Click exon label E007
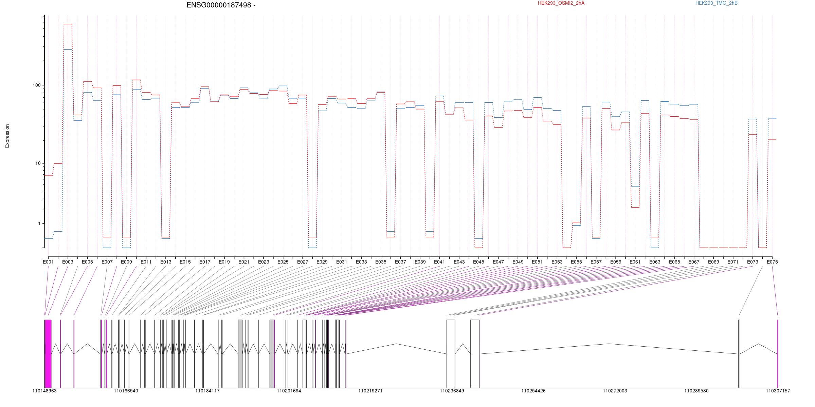 coord(107,262)
